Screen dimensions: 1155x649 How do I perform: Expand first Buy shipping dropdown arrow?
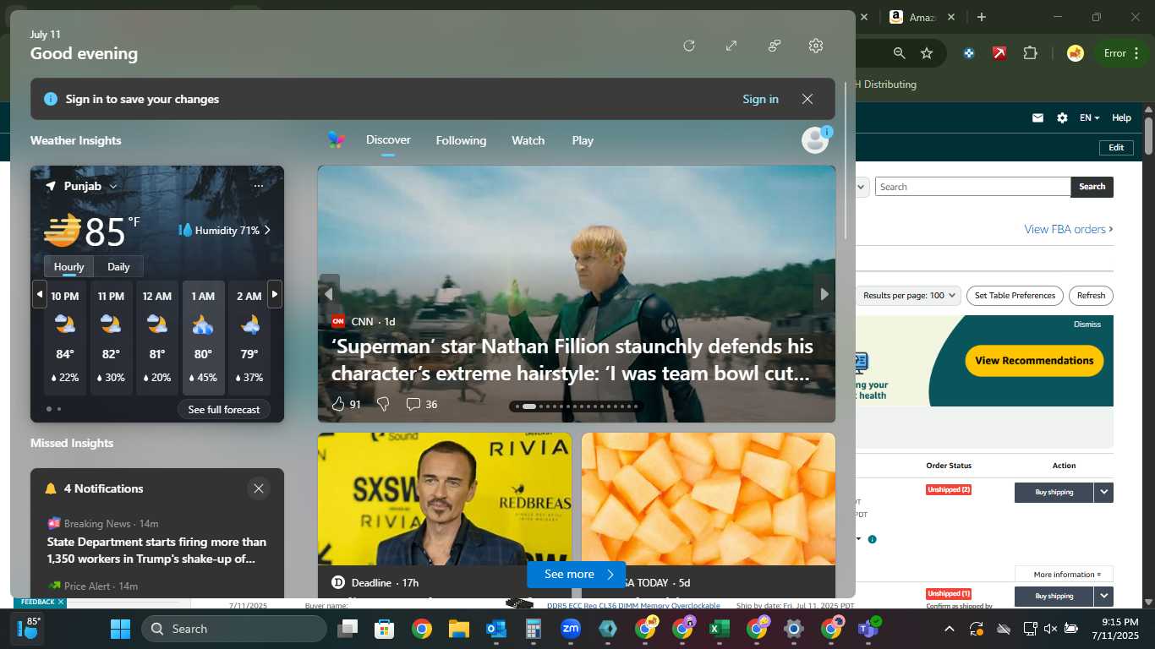(x=1103, y=492)
